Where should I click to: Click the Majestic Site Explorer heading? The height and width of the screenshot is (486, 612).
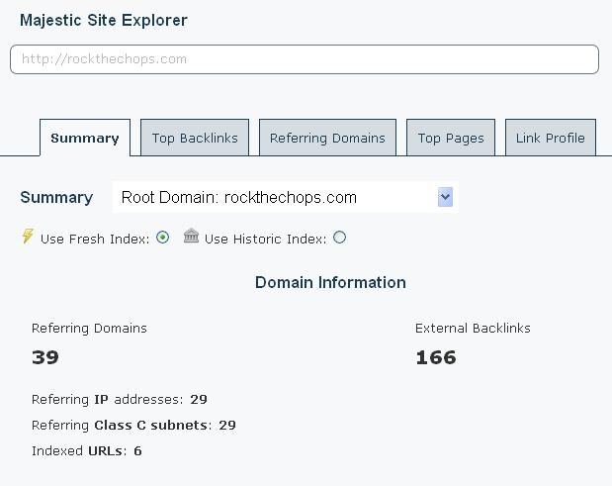point(104,20)
